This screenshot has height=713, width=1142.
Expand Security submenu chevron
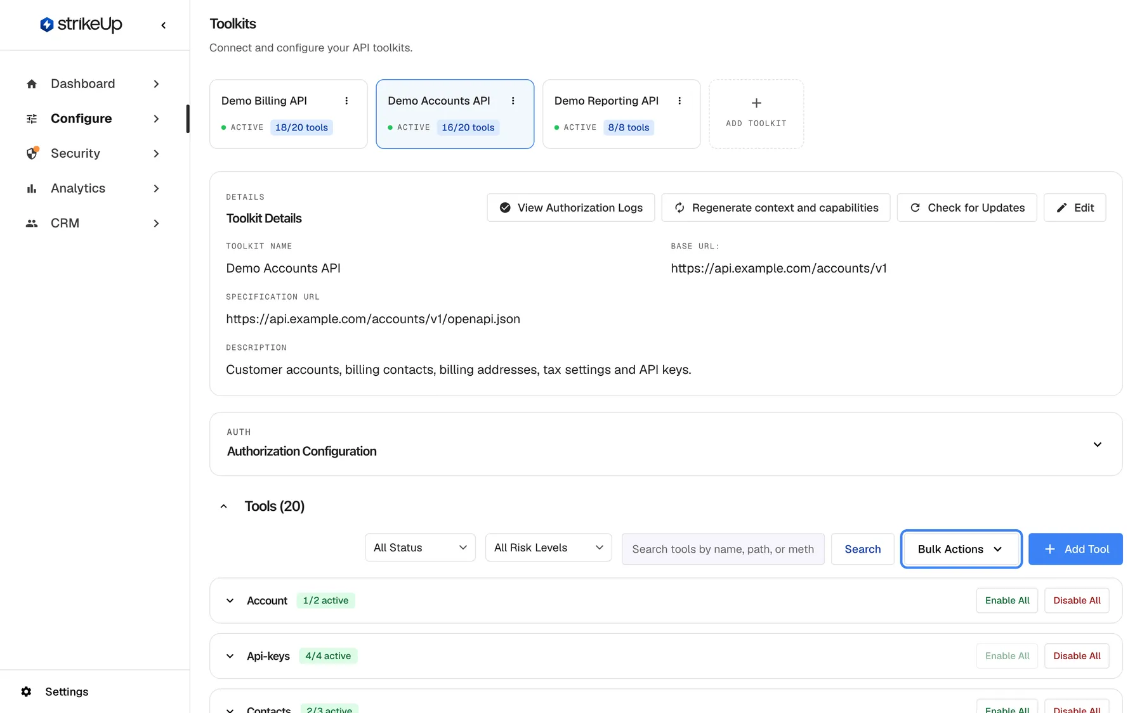(156, 153)
